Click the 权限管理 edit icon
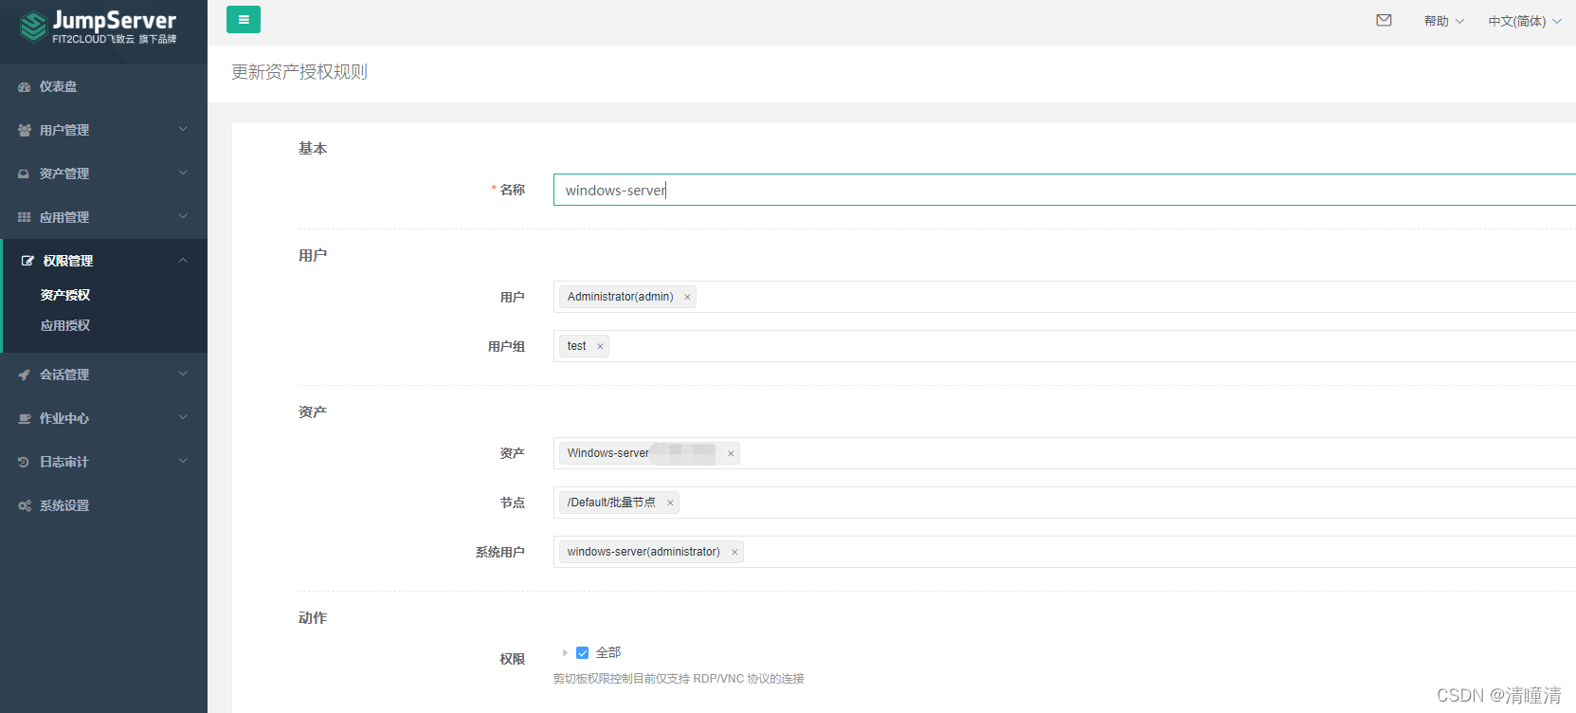The height and width of the screenshot is (713, 1576). 27,261
